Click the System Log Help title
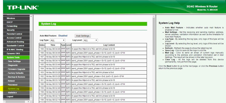 (x=169, y=23)
